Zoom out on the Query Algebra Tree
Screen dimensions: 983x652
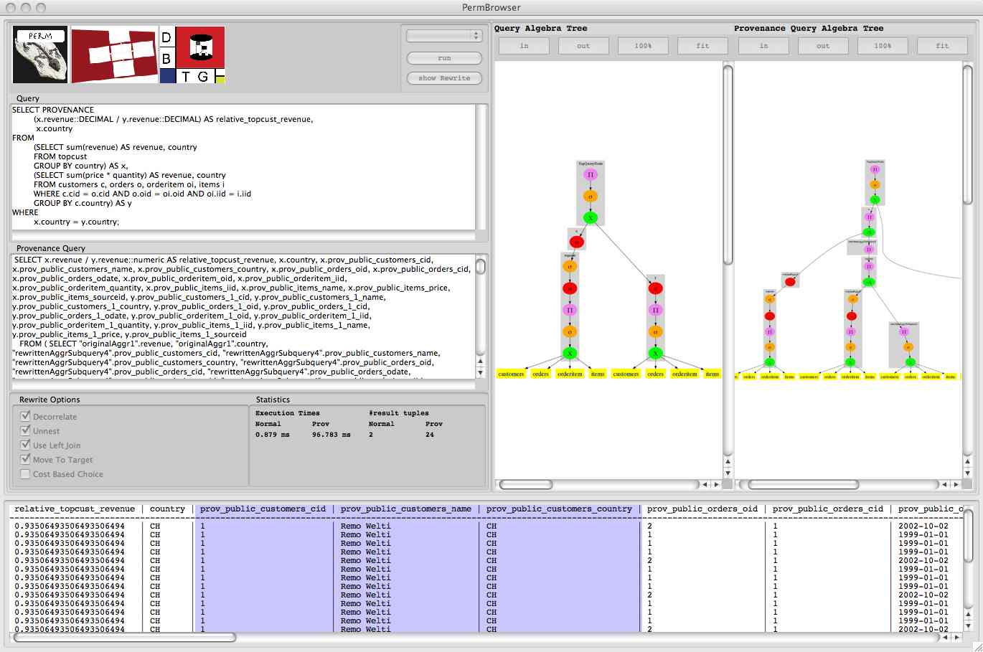coord(583,46)
